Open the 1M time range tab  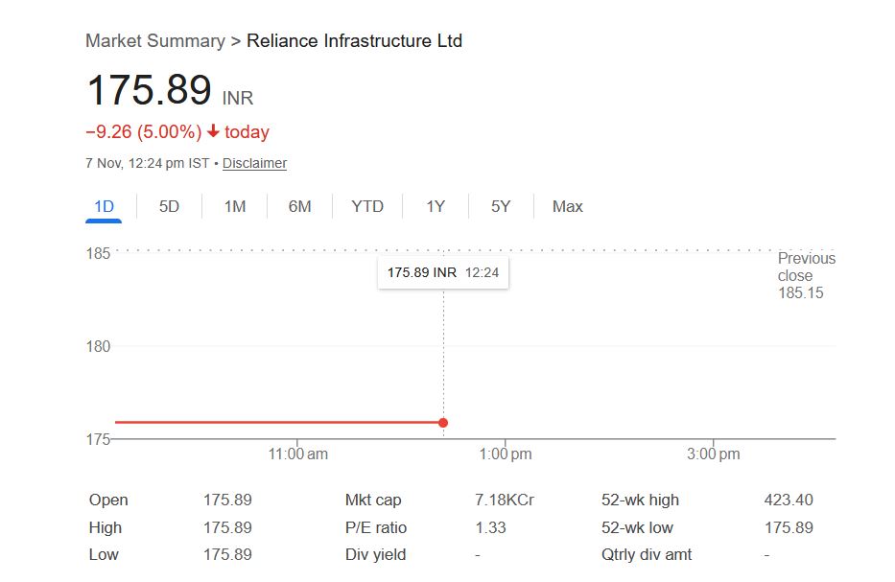235,206
